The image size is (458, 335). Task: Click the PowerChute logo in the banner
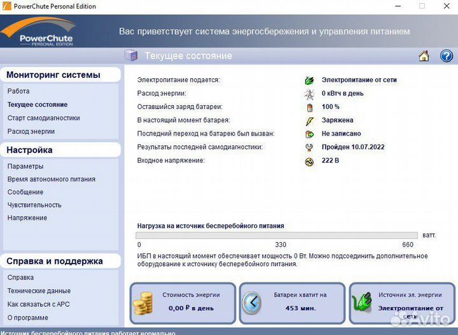pyautogui.click(x=39, y=32)
